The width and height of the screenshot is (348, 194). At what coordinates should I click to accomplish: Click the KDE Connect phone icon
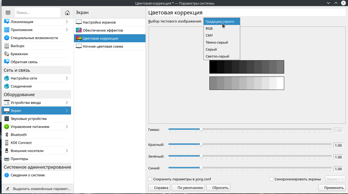pos(7,143)
